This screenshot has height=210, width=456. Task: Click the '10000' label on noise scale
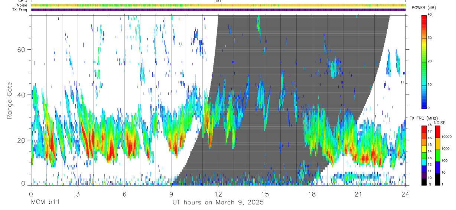coord(447,137)
